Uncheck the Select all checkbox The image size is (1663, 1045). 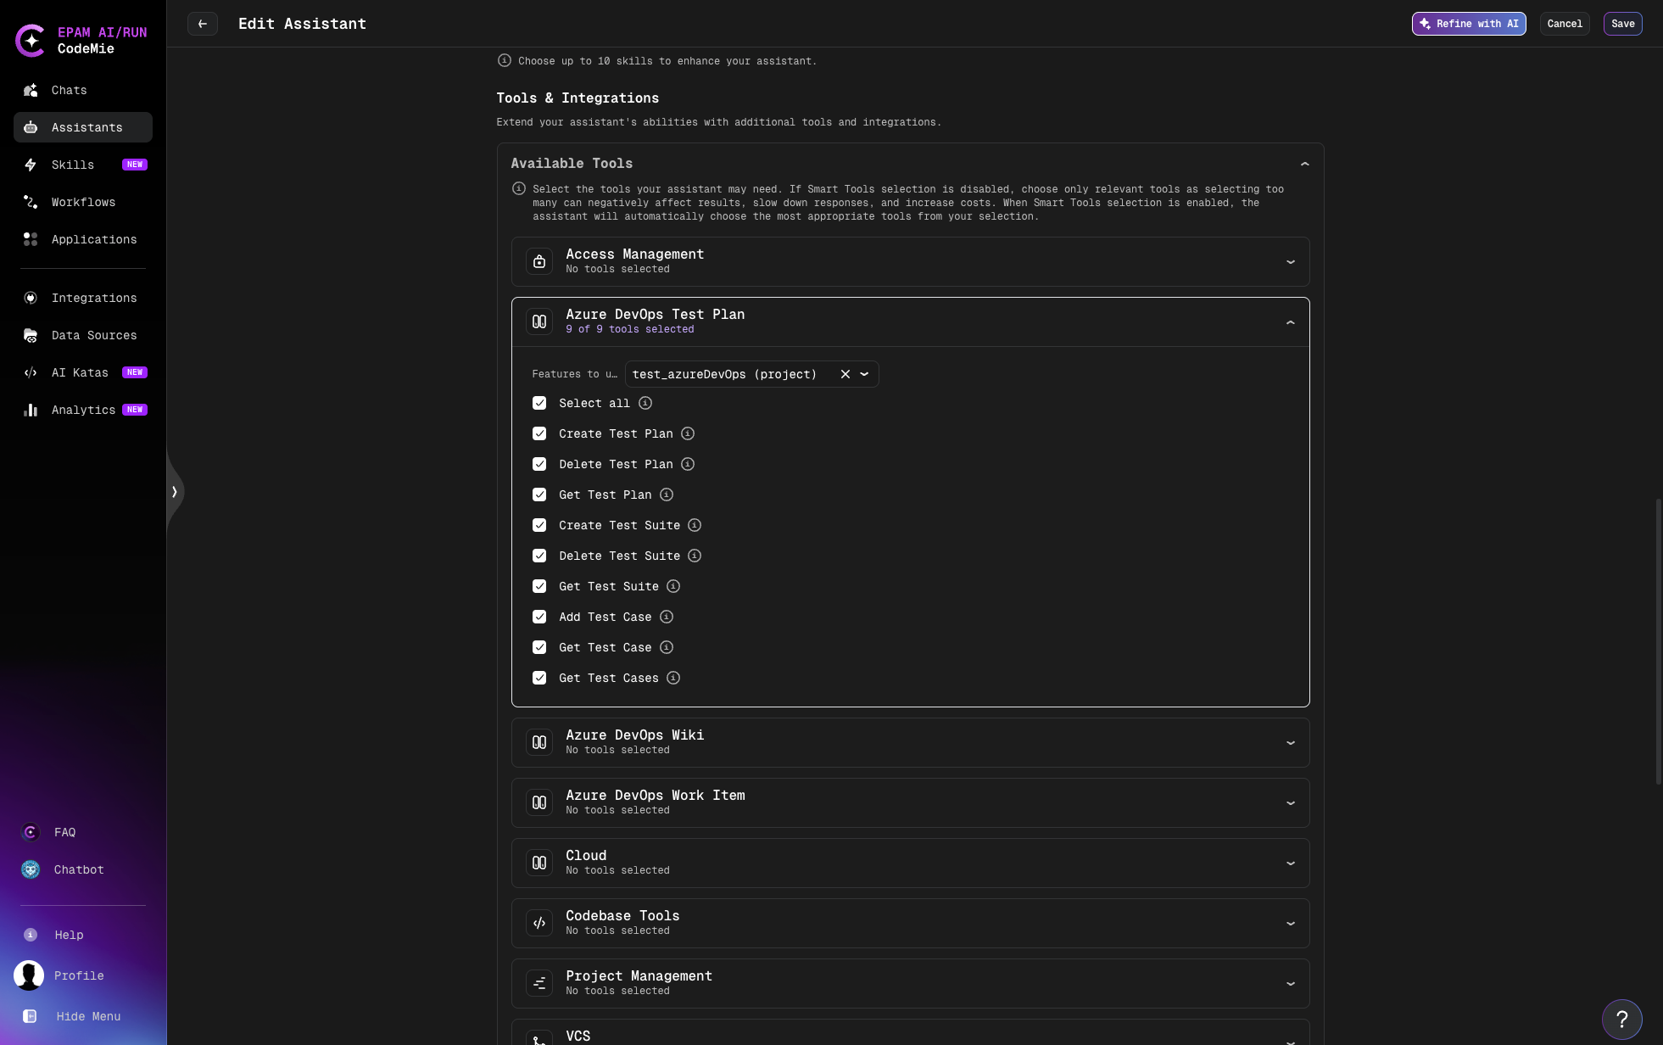[539, 403]
